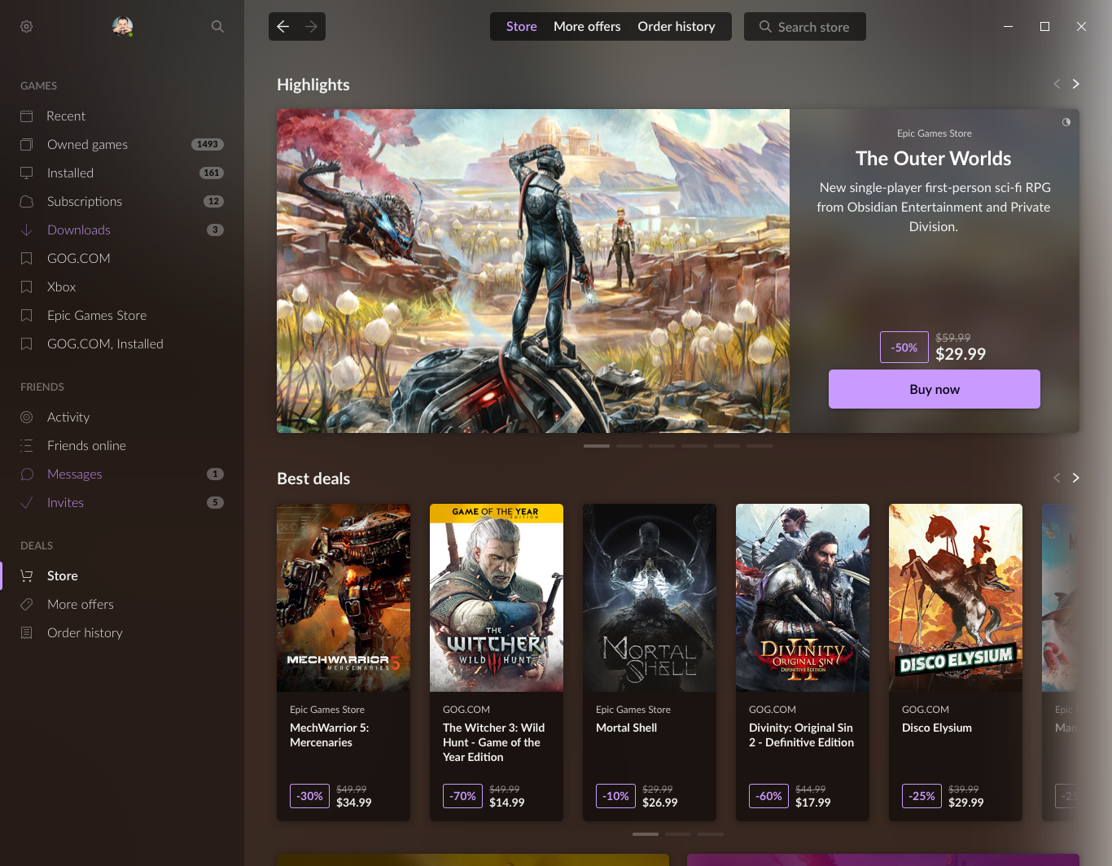Click Buy now for The Outer Worlds
1112x866 pixels.
(934, 389)
